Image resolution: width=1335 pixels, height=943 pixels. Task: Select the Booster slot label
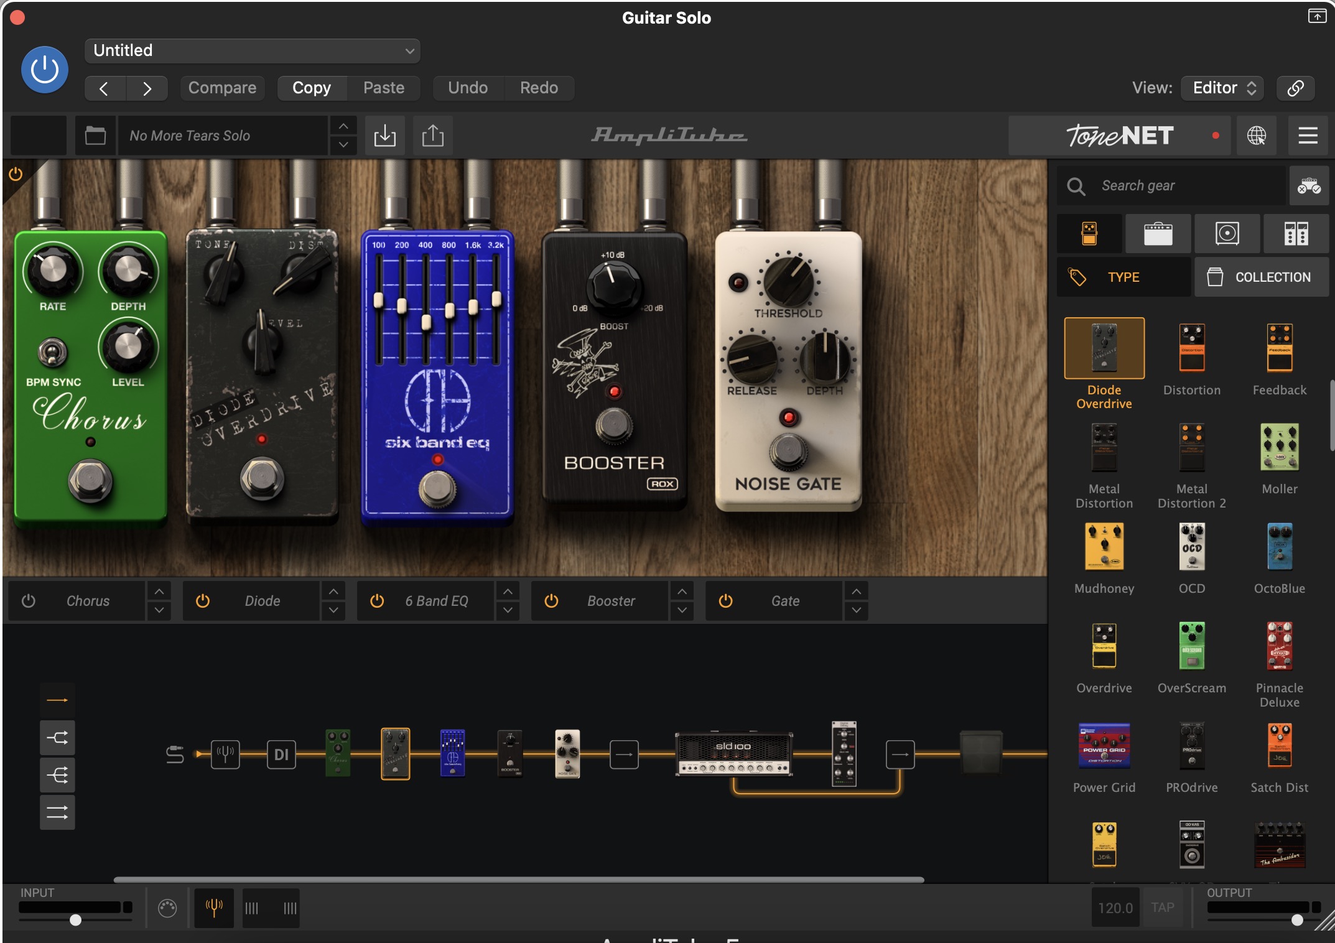pos(611,601)
